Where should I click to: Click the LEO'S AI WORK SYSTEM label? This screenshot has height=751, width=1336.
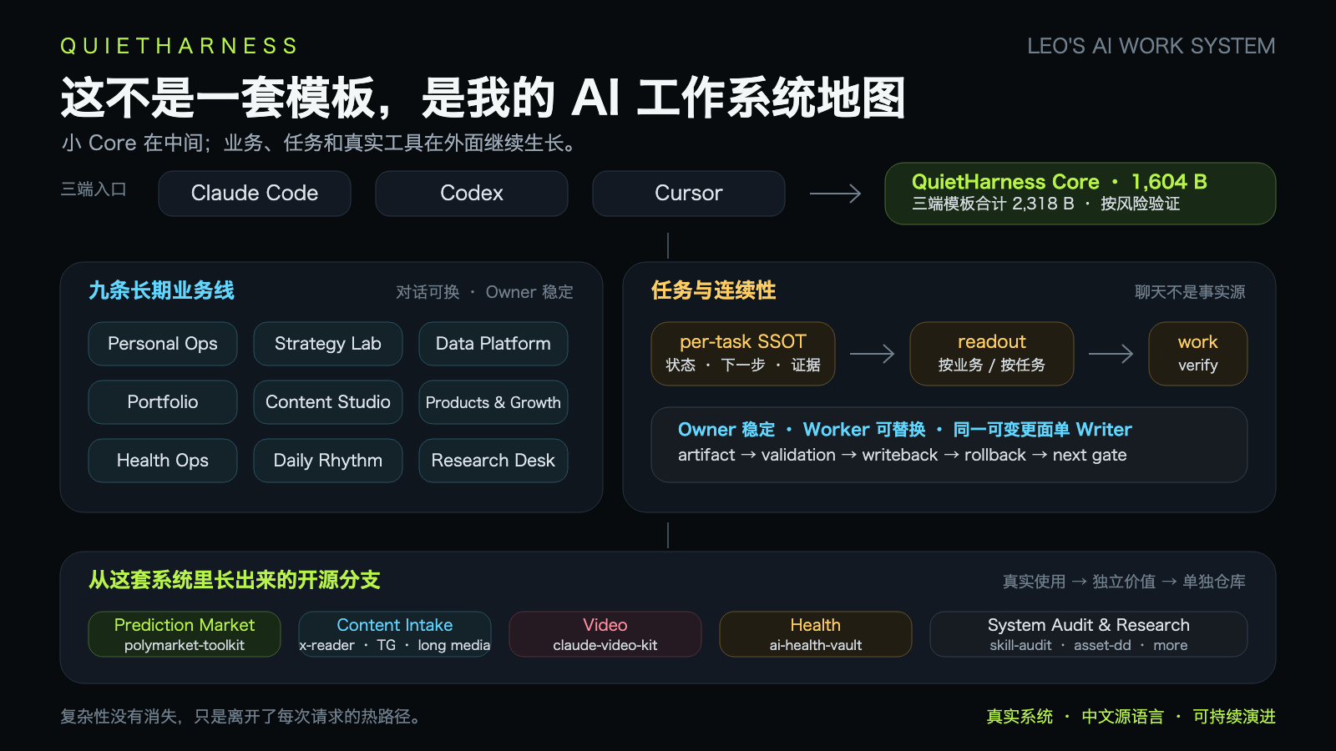point(1151,46)
